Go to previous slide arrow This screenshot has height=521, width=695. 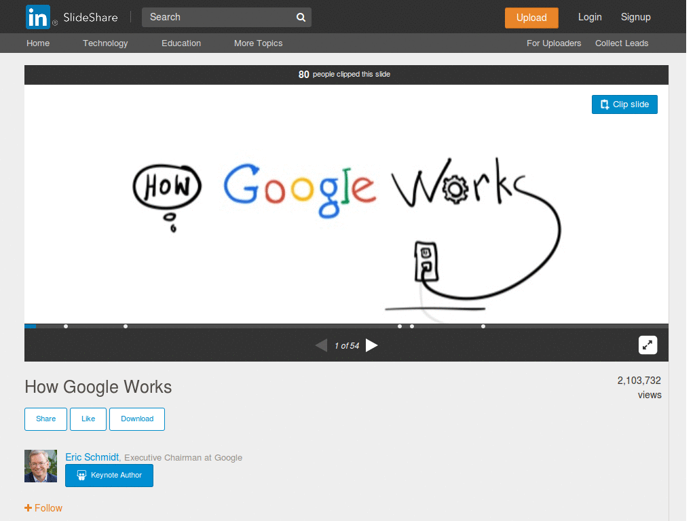[321, 345]
